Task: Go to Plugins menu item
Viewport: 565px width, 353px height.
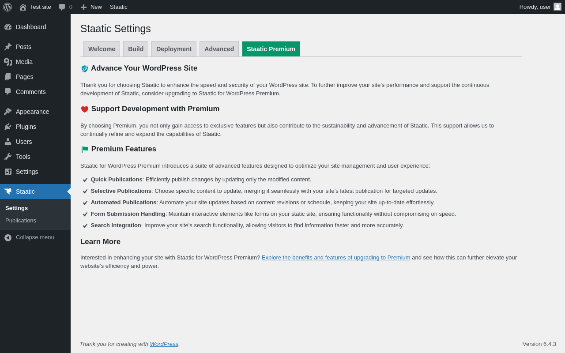Action: tap(35, 127)
